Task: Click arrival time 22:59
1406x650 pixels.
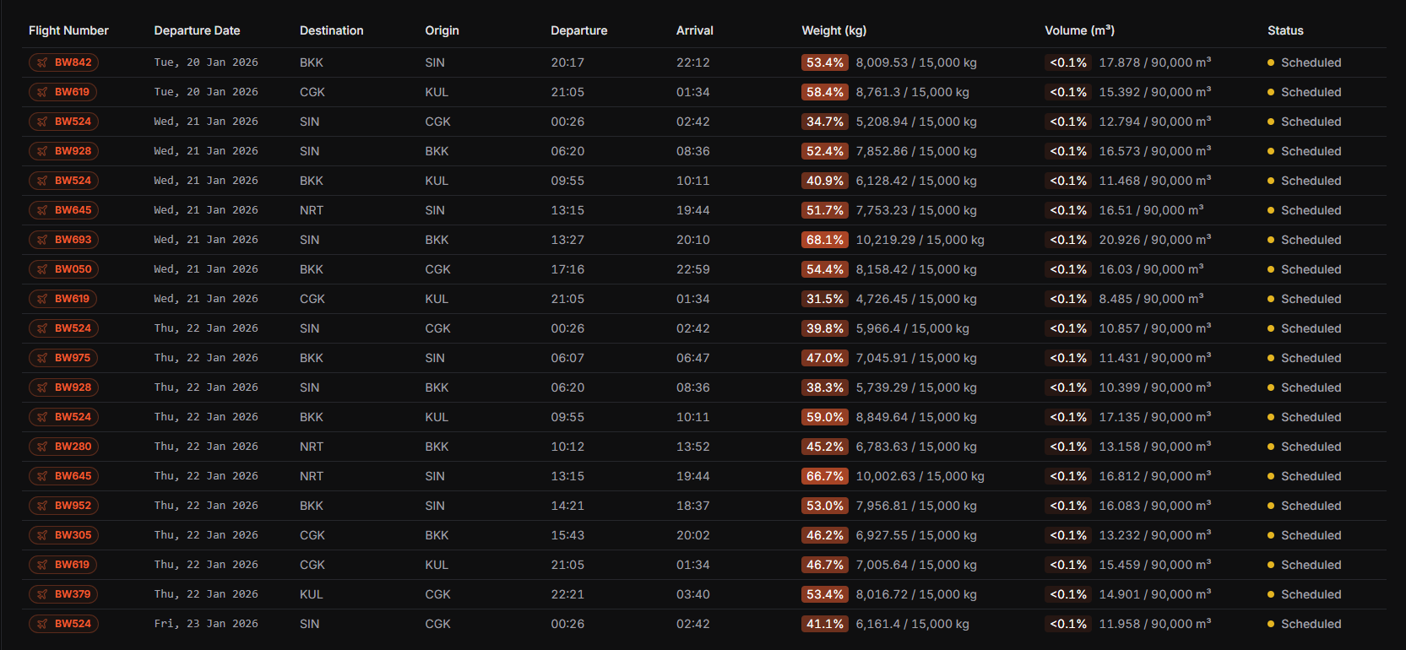Action: pos(692,269)
